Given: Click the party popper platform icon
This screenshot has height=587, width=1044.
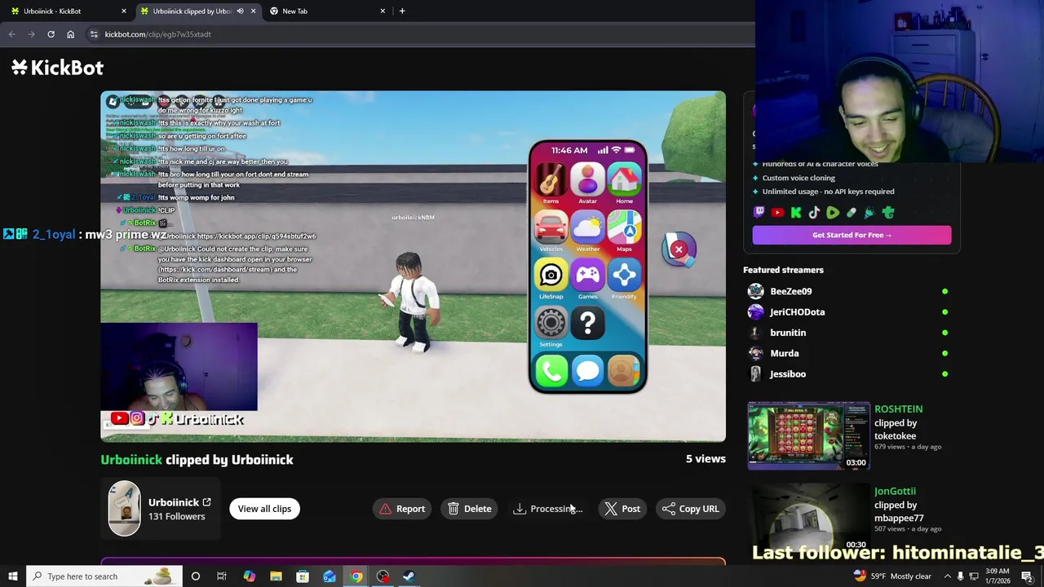Looking at the screenshot, I should tap(869, 213).
